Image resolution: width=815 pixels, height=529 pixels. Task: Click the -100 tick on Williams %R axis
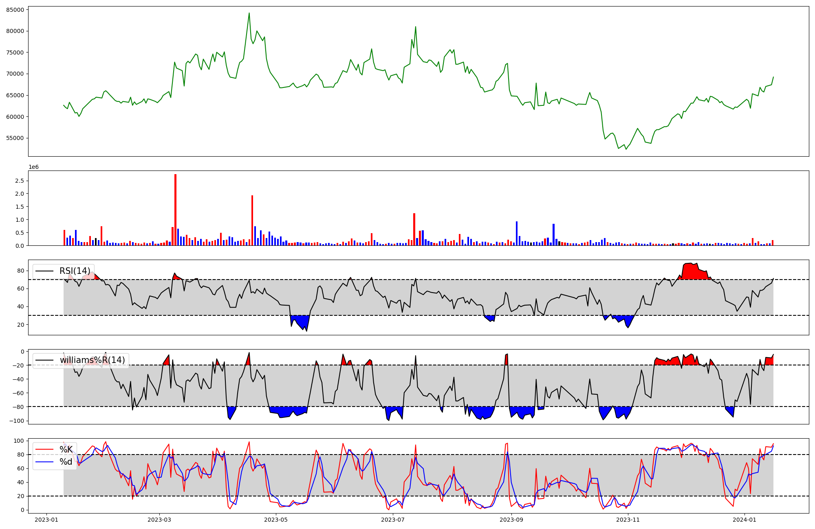point(17,421)
